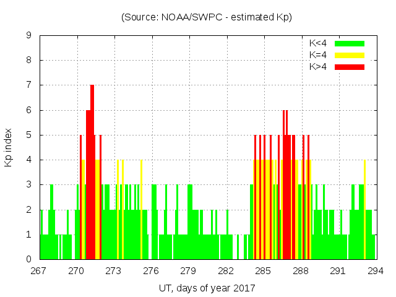Click the x-axis tick label 279
This screenshot has height=297, width=396.
188,271
